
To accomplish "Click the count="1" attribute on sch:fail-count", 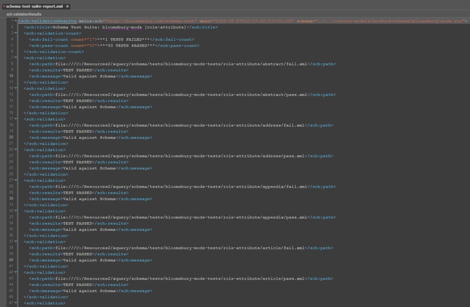I will tap(83, 39).
